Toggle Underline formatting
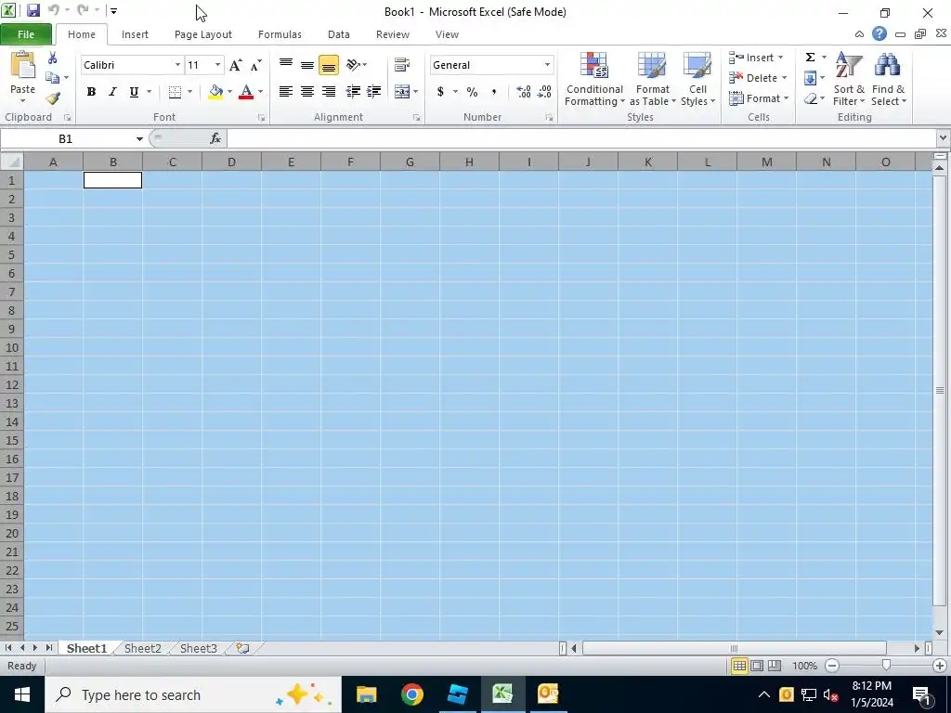951x713 pixels. [134, 92]
